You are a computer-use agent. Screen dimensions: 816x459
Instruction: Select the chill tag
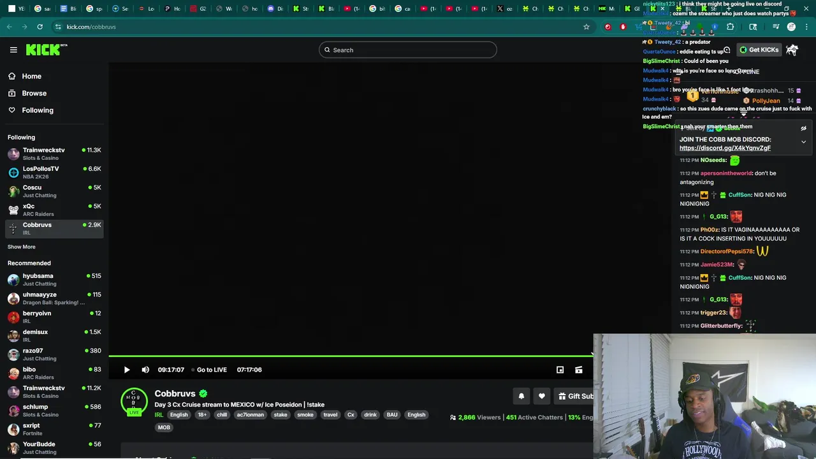pos(222,415)
